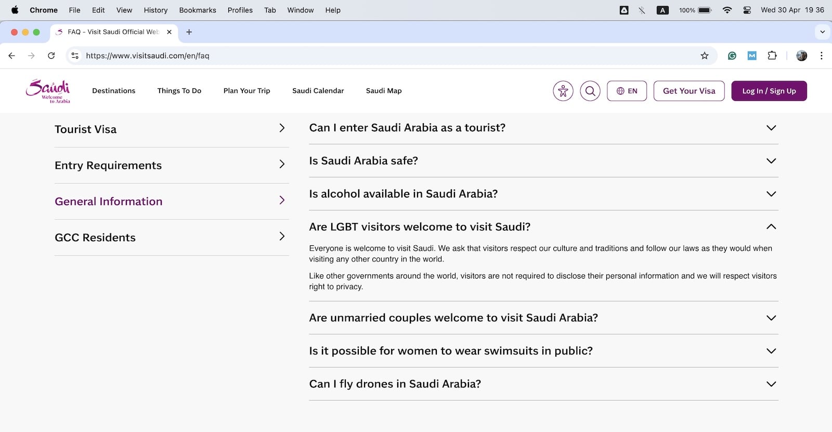The image size is (832, 432).
Task: Open the Extensions puzzle icon
Action: (772, 56)
